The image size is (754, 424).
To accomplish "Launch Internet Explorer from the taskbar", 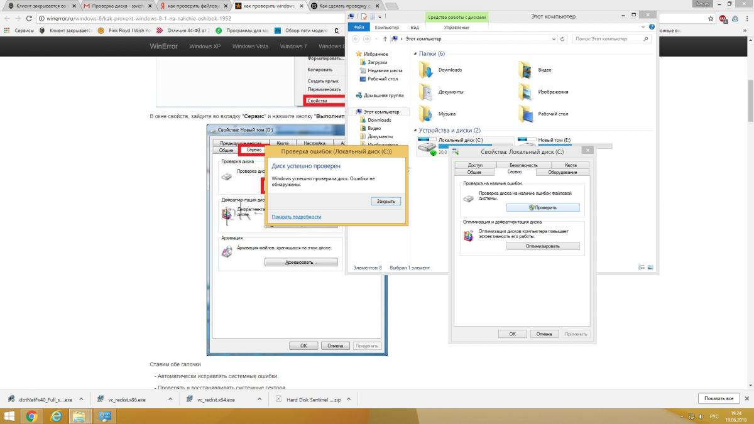I will click(55, 415).
